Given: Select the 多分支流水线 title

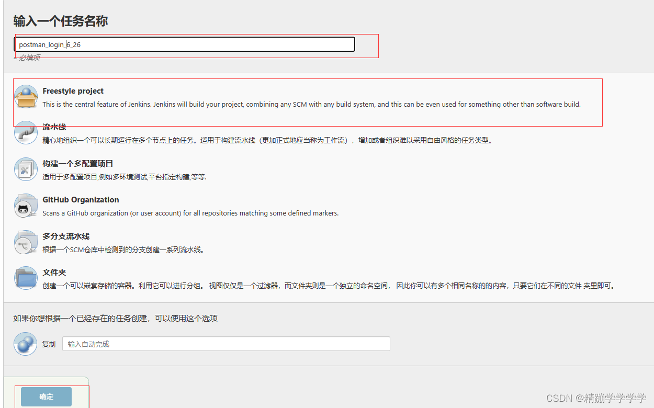Looking at the screenshot, I should tap(66, 236).
